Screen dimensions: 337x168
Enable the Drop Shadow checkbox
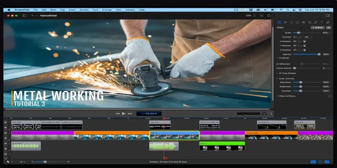click(x=280, y=73)
